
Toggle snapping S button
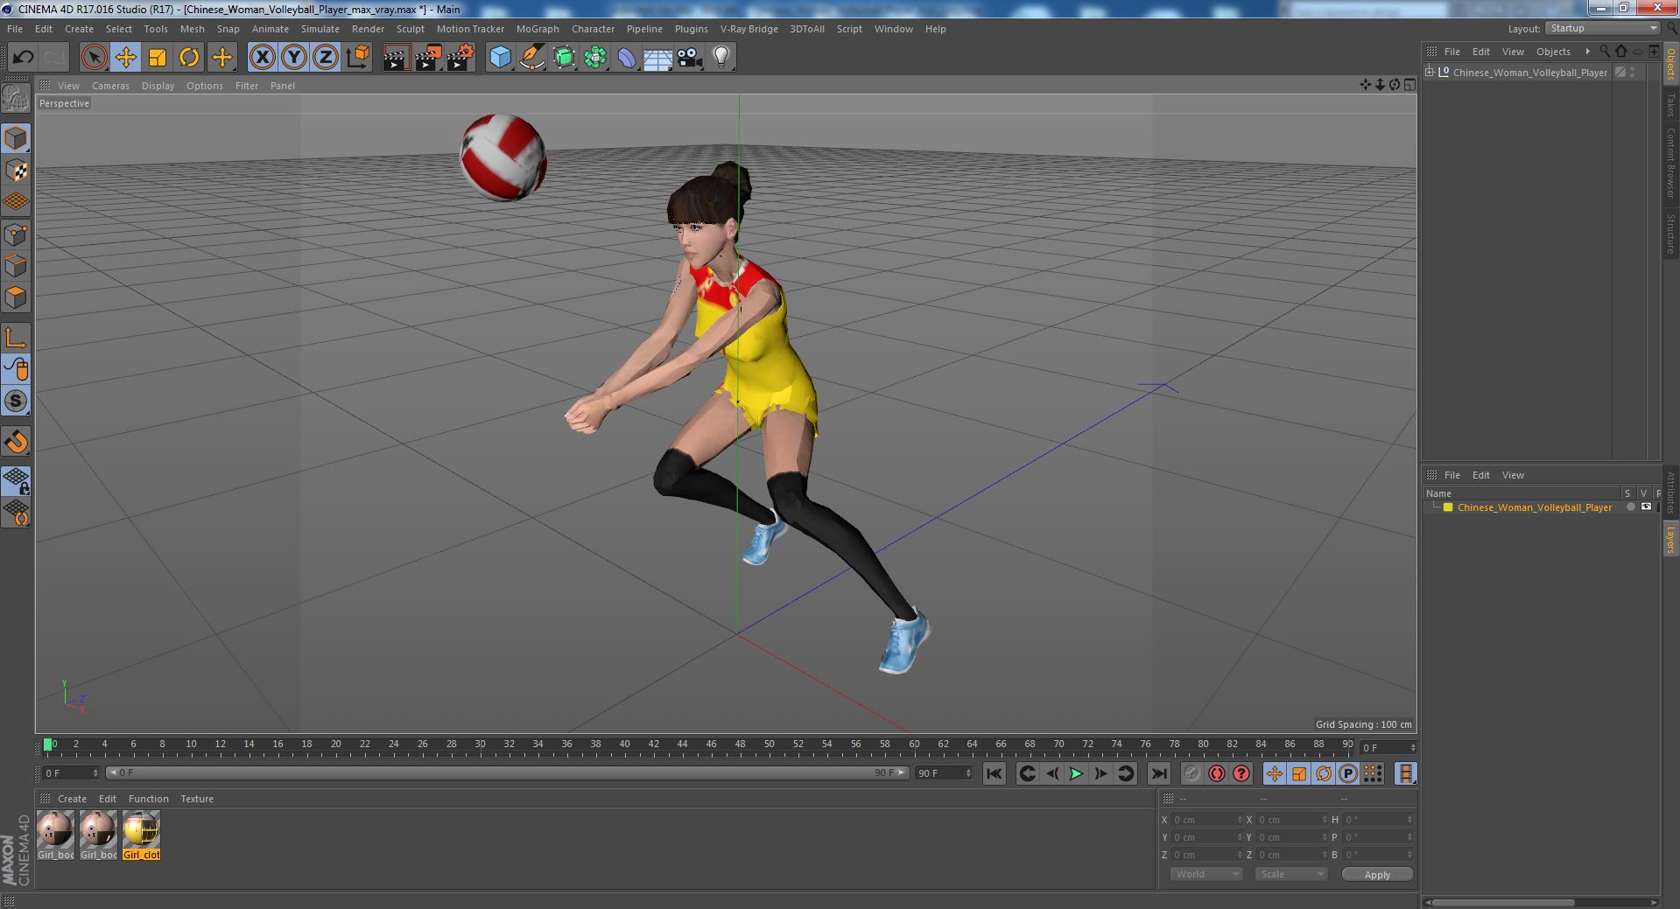(x=16, y=401)
